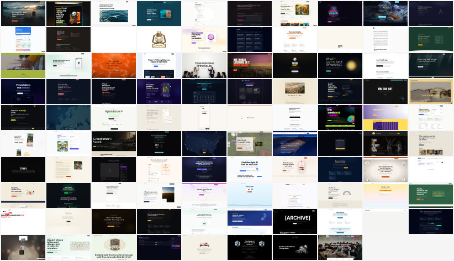The width and height of the screenshot is (454, 261).
Task: Open the 'Presentations That Interact' thumbnail
Action: [x=23, y=92]
